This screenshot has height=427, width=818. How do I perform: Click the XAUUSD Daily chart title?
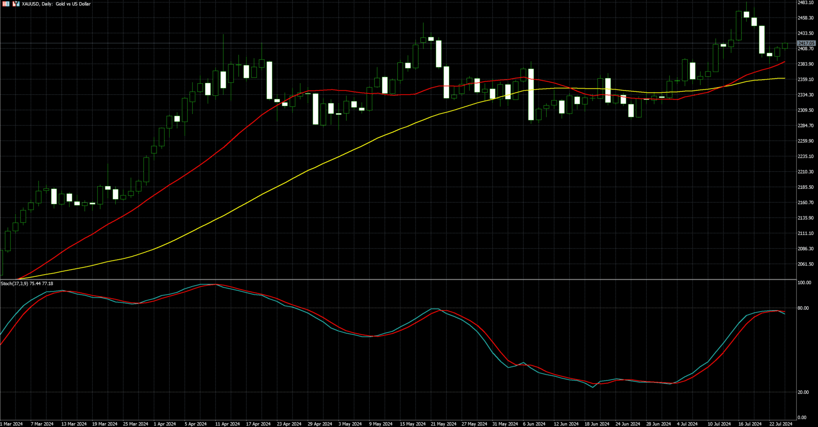click(56, 4)
